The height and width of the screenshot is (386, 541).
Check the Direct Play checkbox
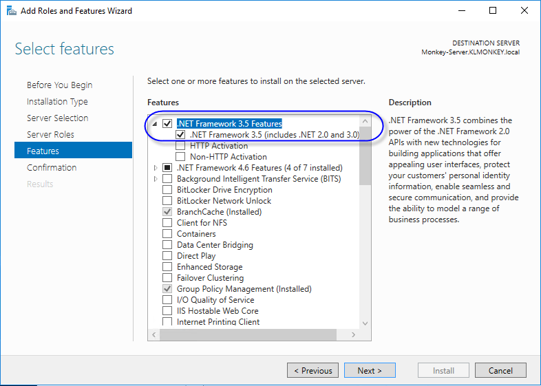[167, 256]
